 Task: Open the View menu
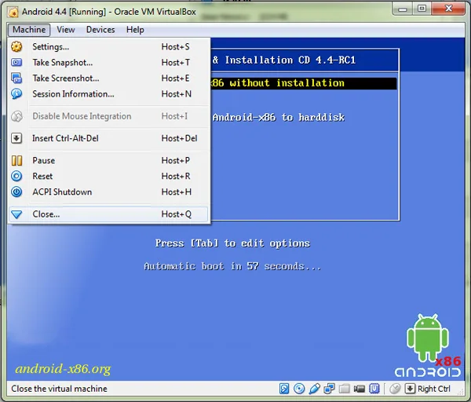pos(66,30)
